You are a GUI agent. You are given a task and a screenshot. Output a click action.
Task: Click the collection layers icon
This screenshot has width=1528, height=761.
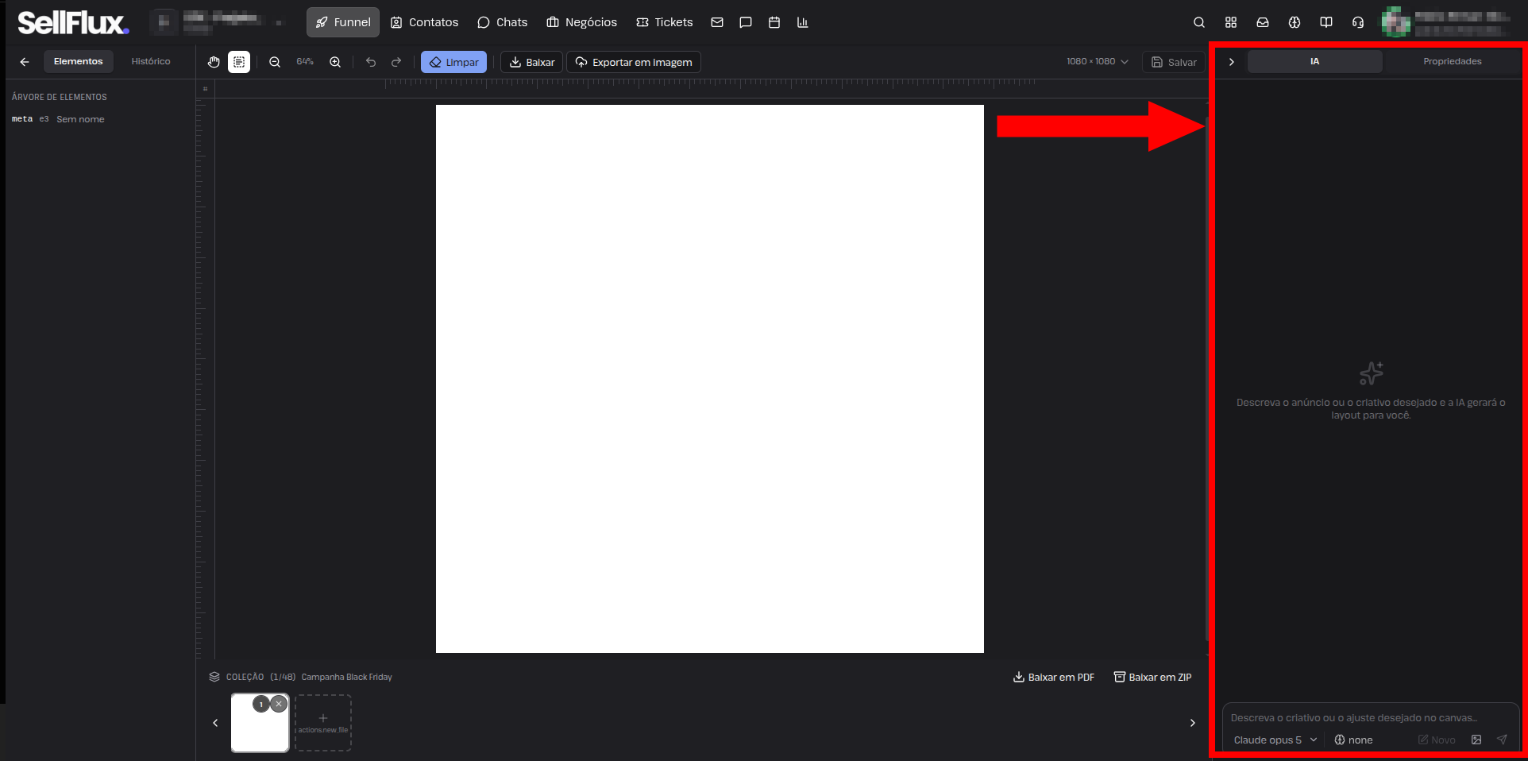[x=214, y=677]
